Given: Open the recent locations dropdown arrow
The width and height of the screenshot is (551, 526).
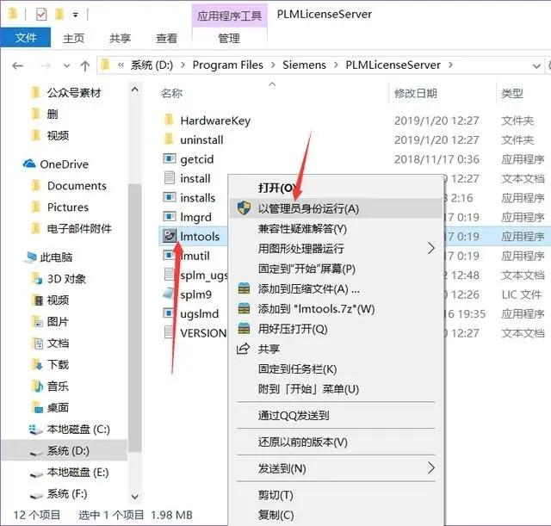Looking at the screenshot, I should (x=66, y=65).
